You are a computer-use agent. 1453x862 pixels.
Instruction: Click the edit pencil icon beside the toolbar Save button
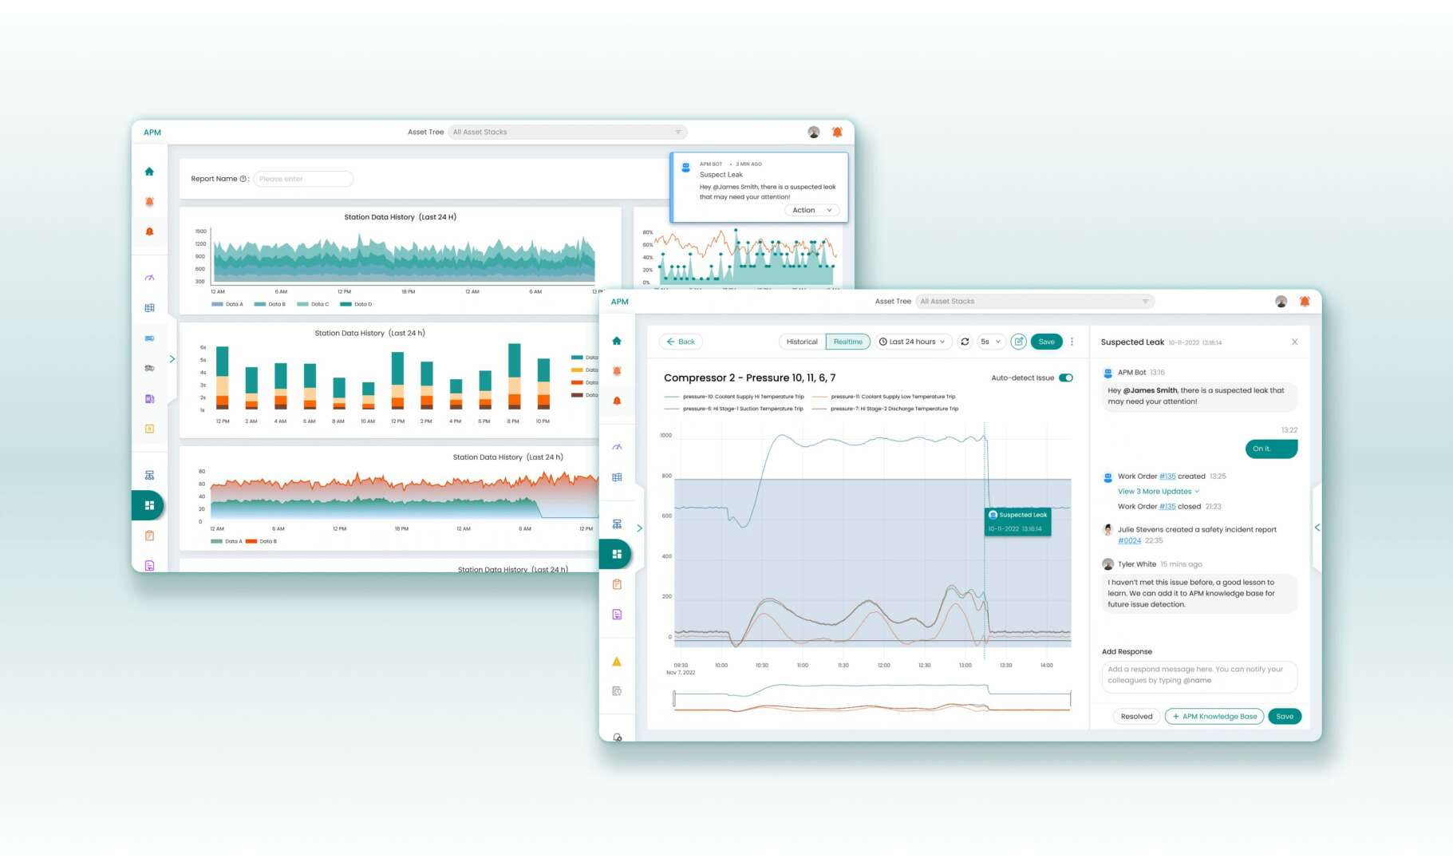1018,342
